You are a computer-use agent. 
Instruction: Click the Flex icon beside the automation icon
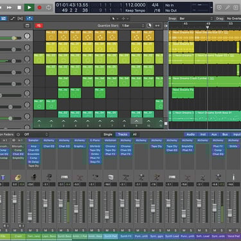[21, 19]
